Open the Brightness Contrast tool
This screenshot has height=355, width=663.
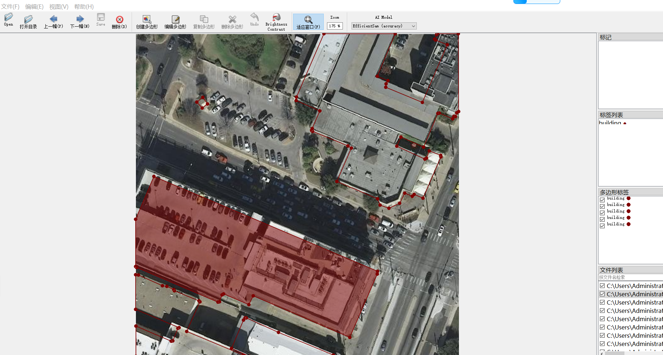point(276,22)
